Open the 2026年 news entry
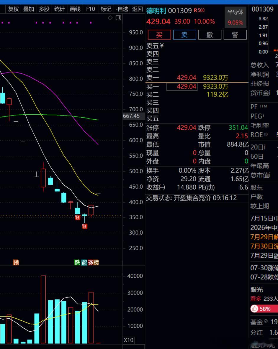This screenshot has height=349, width=278. 264,228
